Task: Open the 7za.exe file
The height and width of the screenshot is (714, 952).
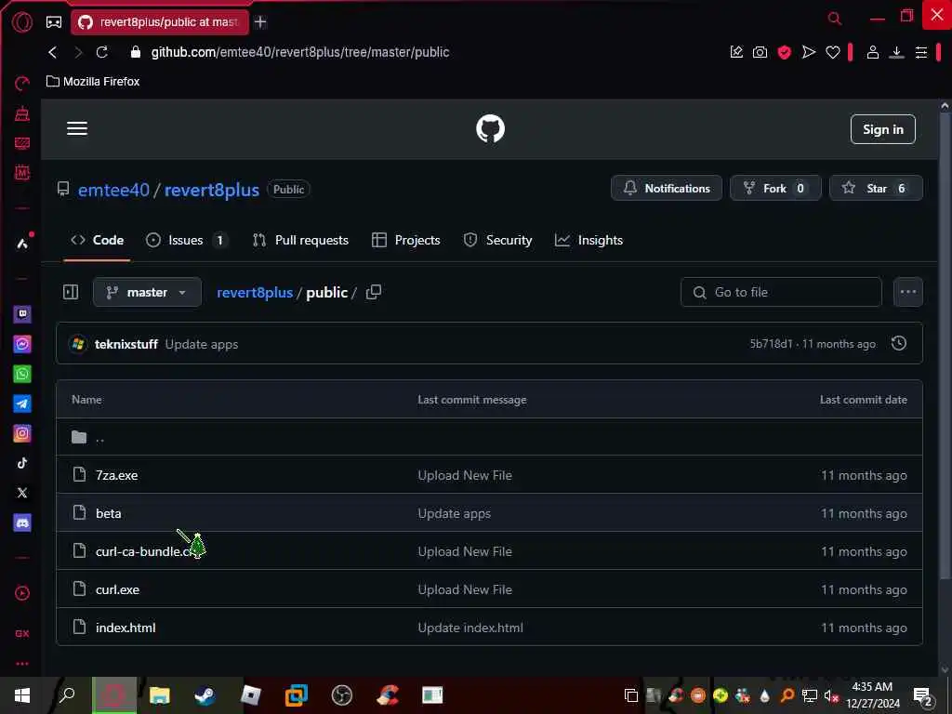Action: 116,475
